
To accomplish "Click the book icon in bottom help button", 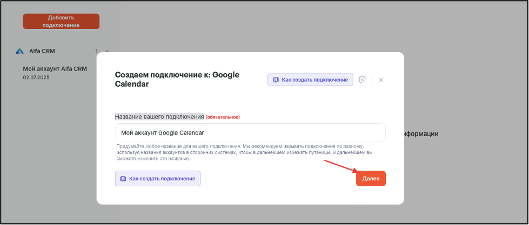I will click(x=123, y=179).
